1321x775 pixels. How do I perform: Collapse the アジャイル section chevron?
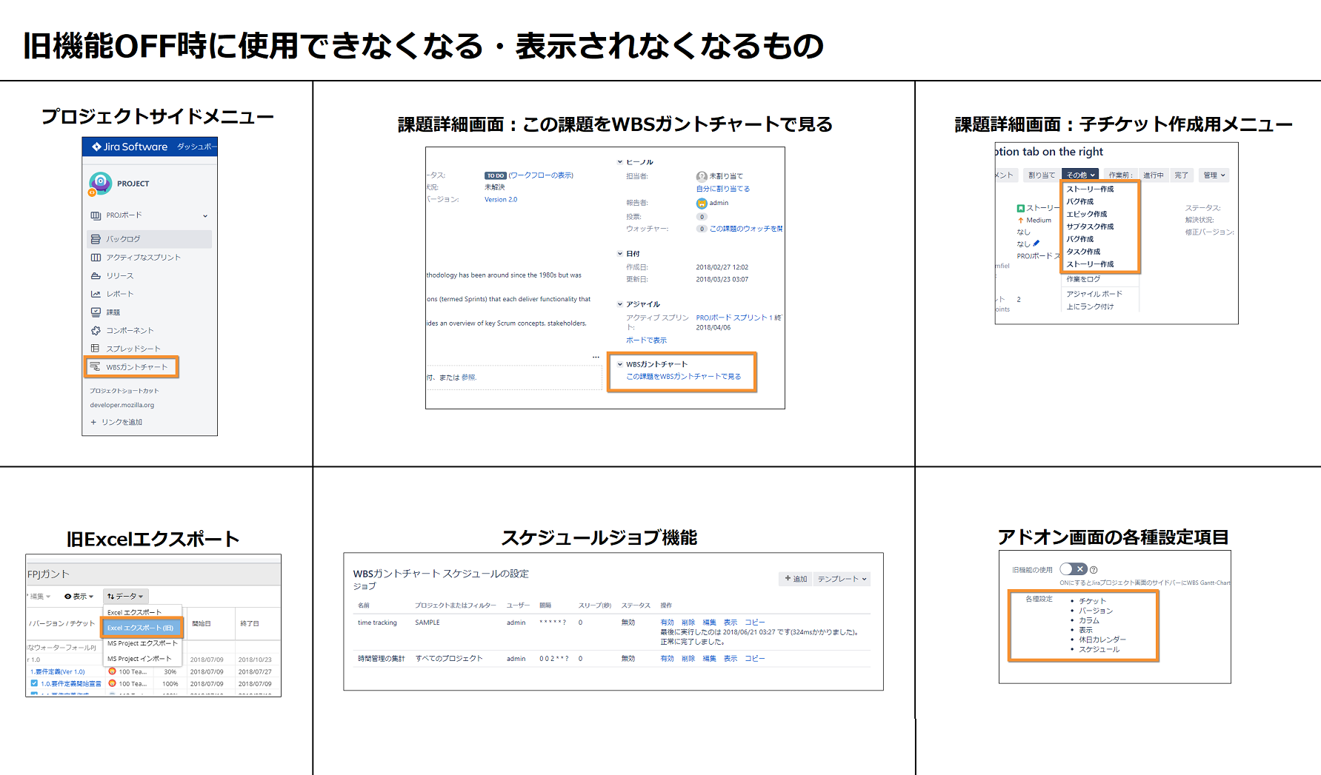pyautogui.click(x=620, y=304)
